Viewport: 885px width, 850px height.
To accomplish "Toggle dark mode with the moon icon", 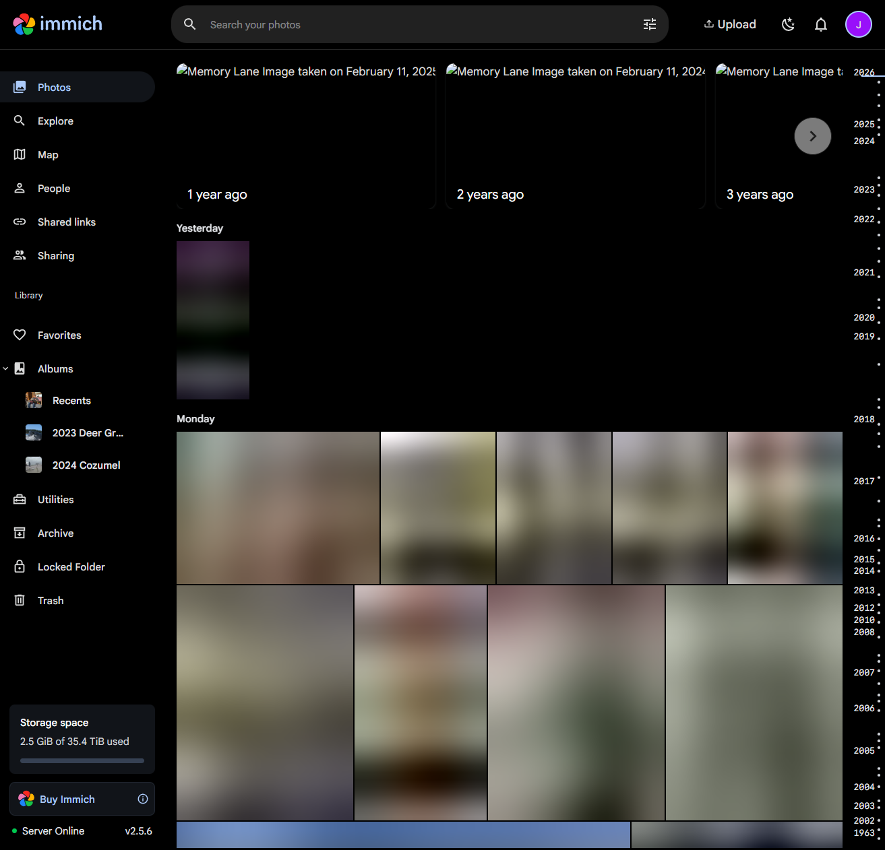I will 788,24.
